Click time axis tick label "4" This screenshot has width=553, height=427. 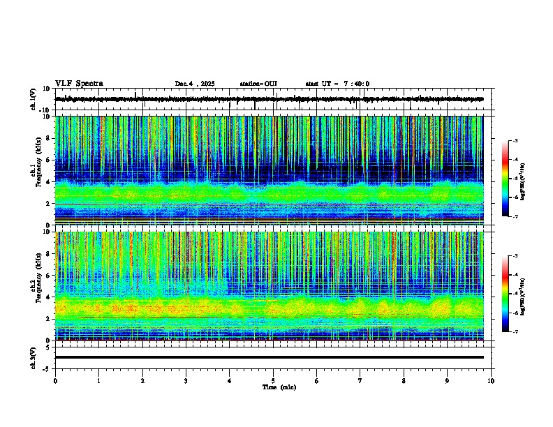[x=230, y=381]
